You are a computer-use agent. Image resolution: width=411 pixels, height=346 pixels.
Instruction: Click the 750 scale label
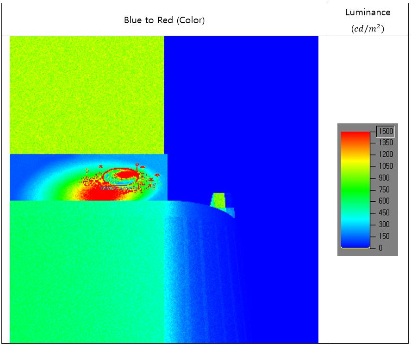click(x=384, y=189)
